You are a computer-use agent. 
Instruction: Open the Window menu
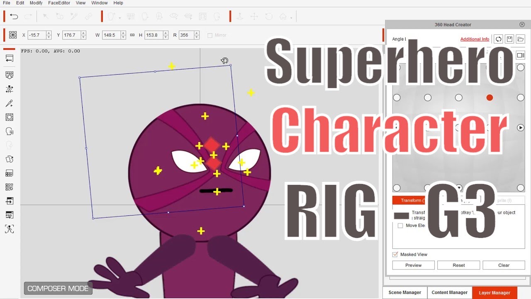tap(100, 3)
